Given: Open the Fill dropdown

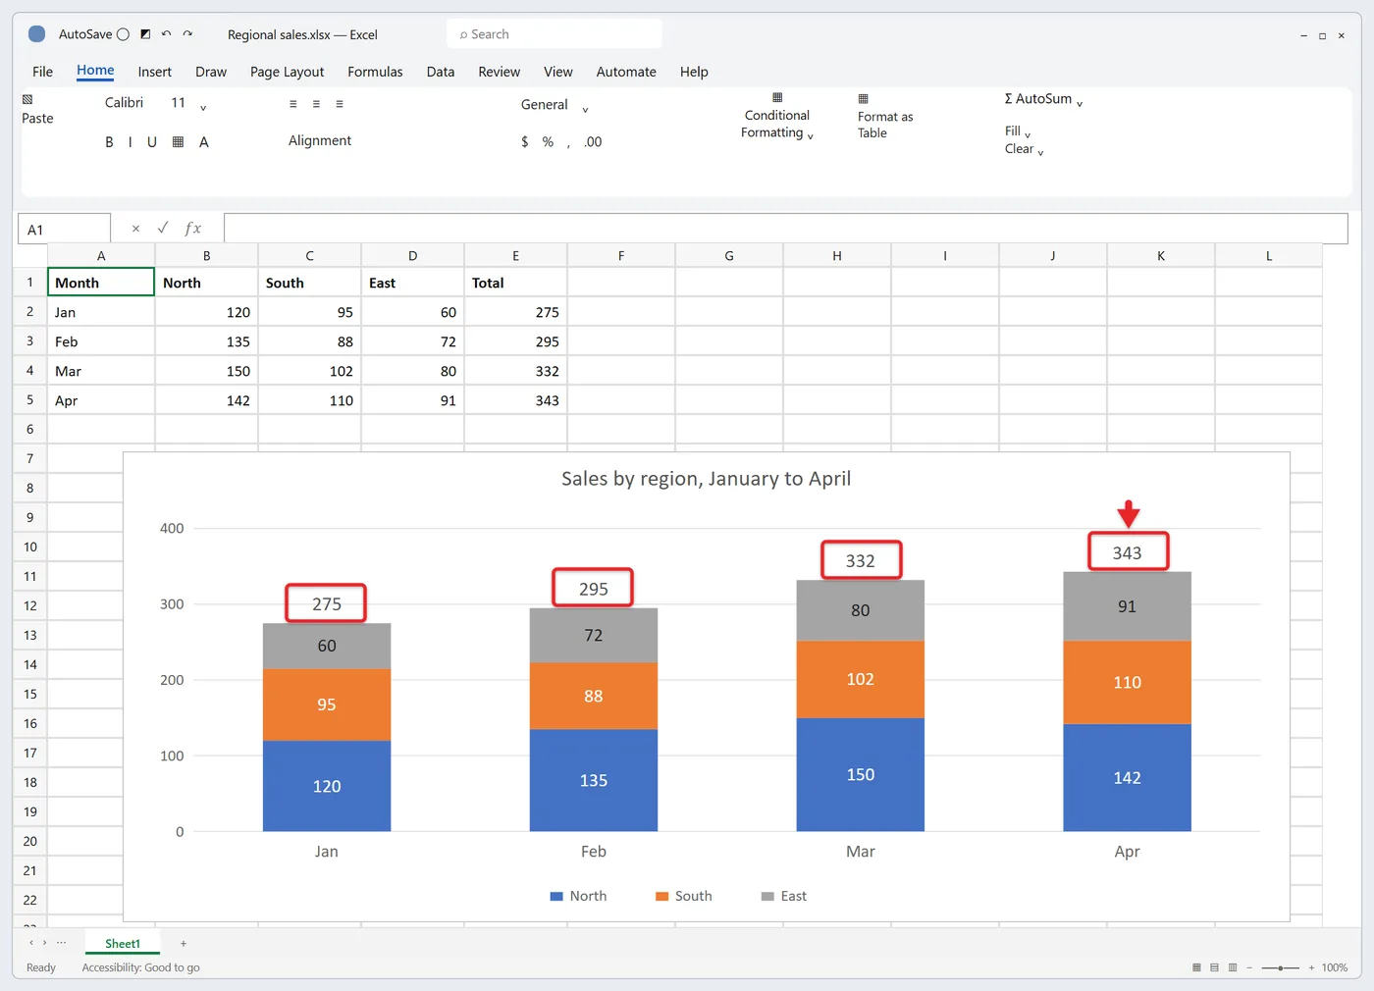Looking at the screenshot, I should 1018,131.
